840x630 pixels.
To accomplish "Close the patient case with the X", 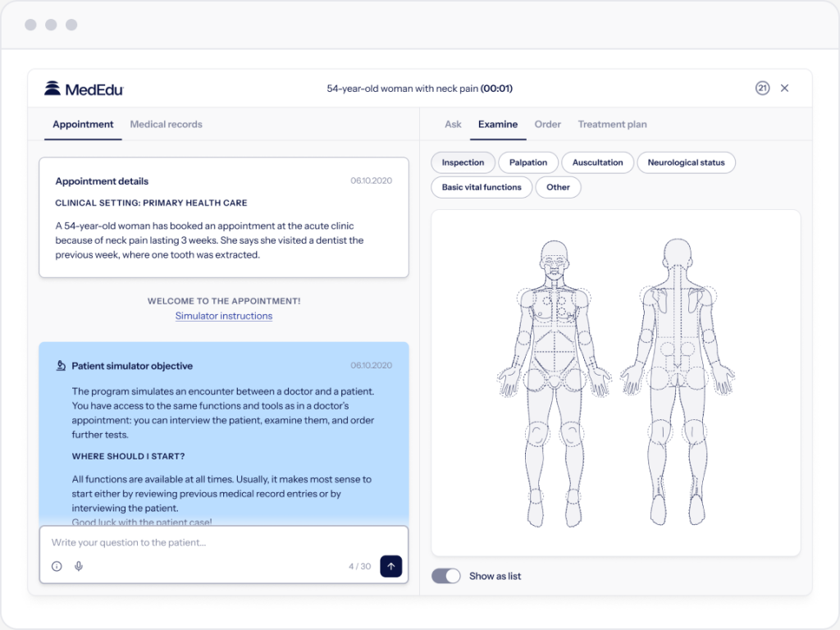I will (784, 89).
